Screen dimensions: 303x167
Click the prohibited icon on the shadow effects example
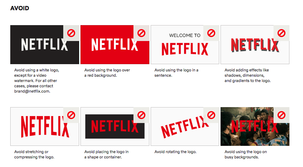281,33
